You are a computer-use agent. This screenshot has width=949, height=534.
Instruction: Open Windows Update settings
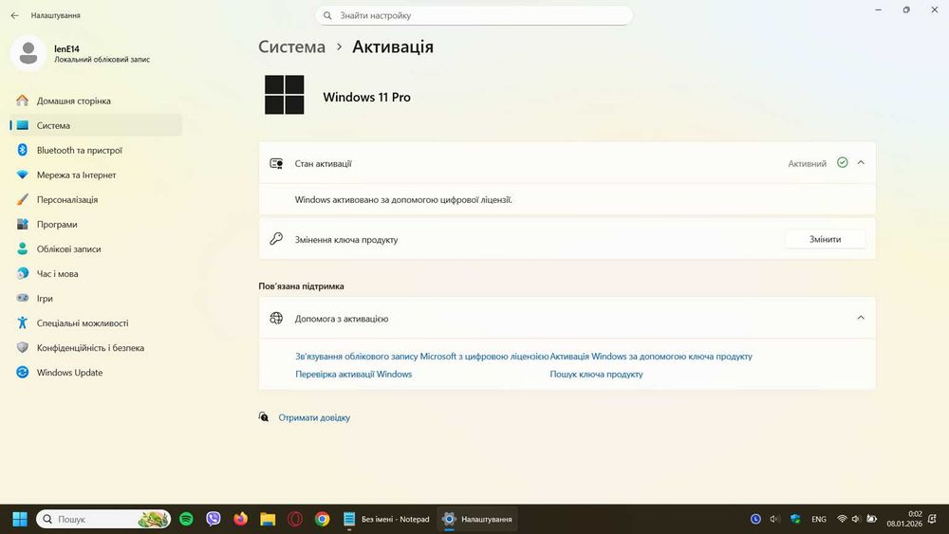pos(96,373)
